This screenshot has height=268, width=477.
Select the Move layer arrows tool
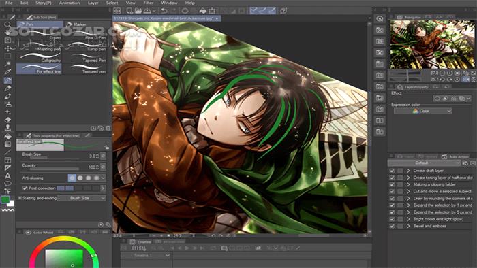coord(7,48)
